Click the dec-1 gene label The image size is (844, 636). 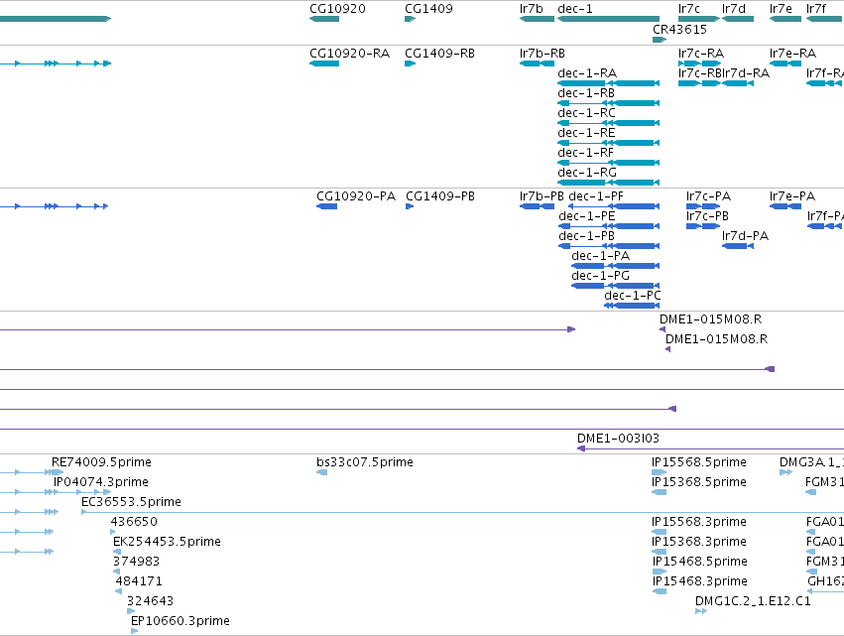click(575, 9)
